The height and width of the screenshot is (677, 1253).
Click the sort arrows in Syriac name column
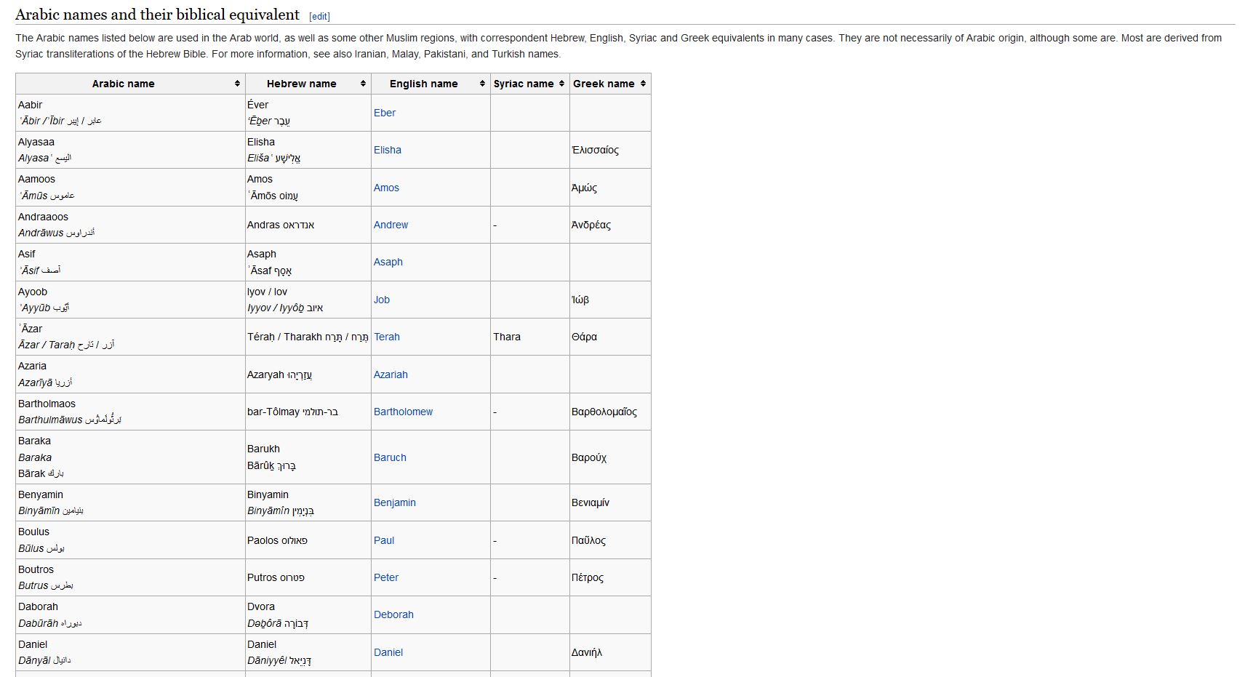point(561,84)
